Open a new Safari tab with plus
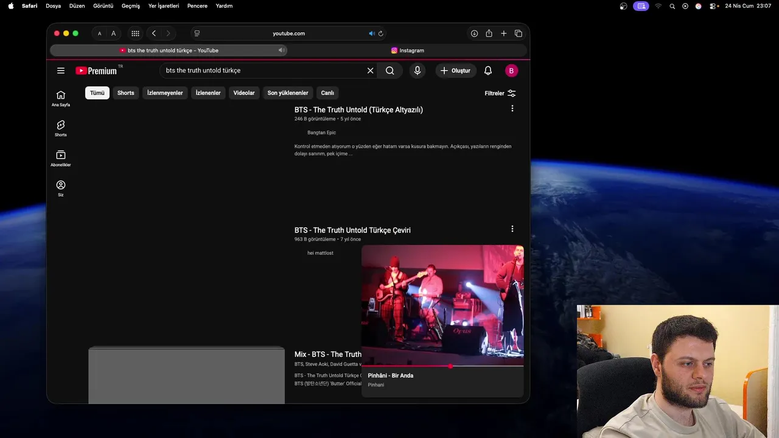The height and width of the screenshot is (438, 779). 504,33
